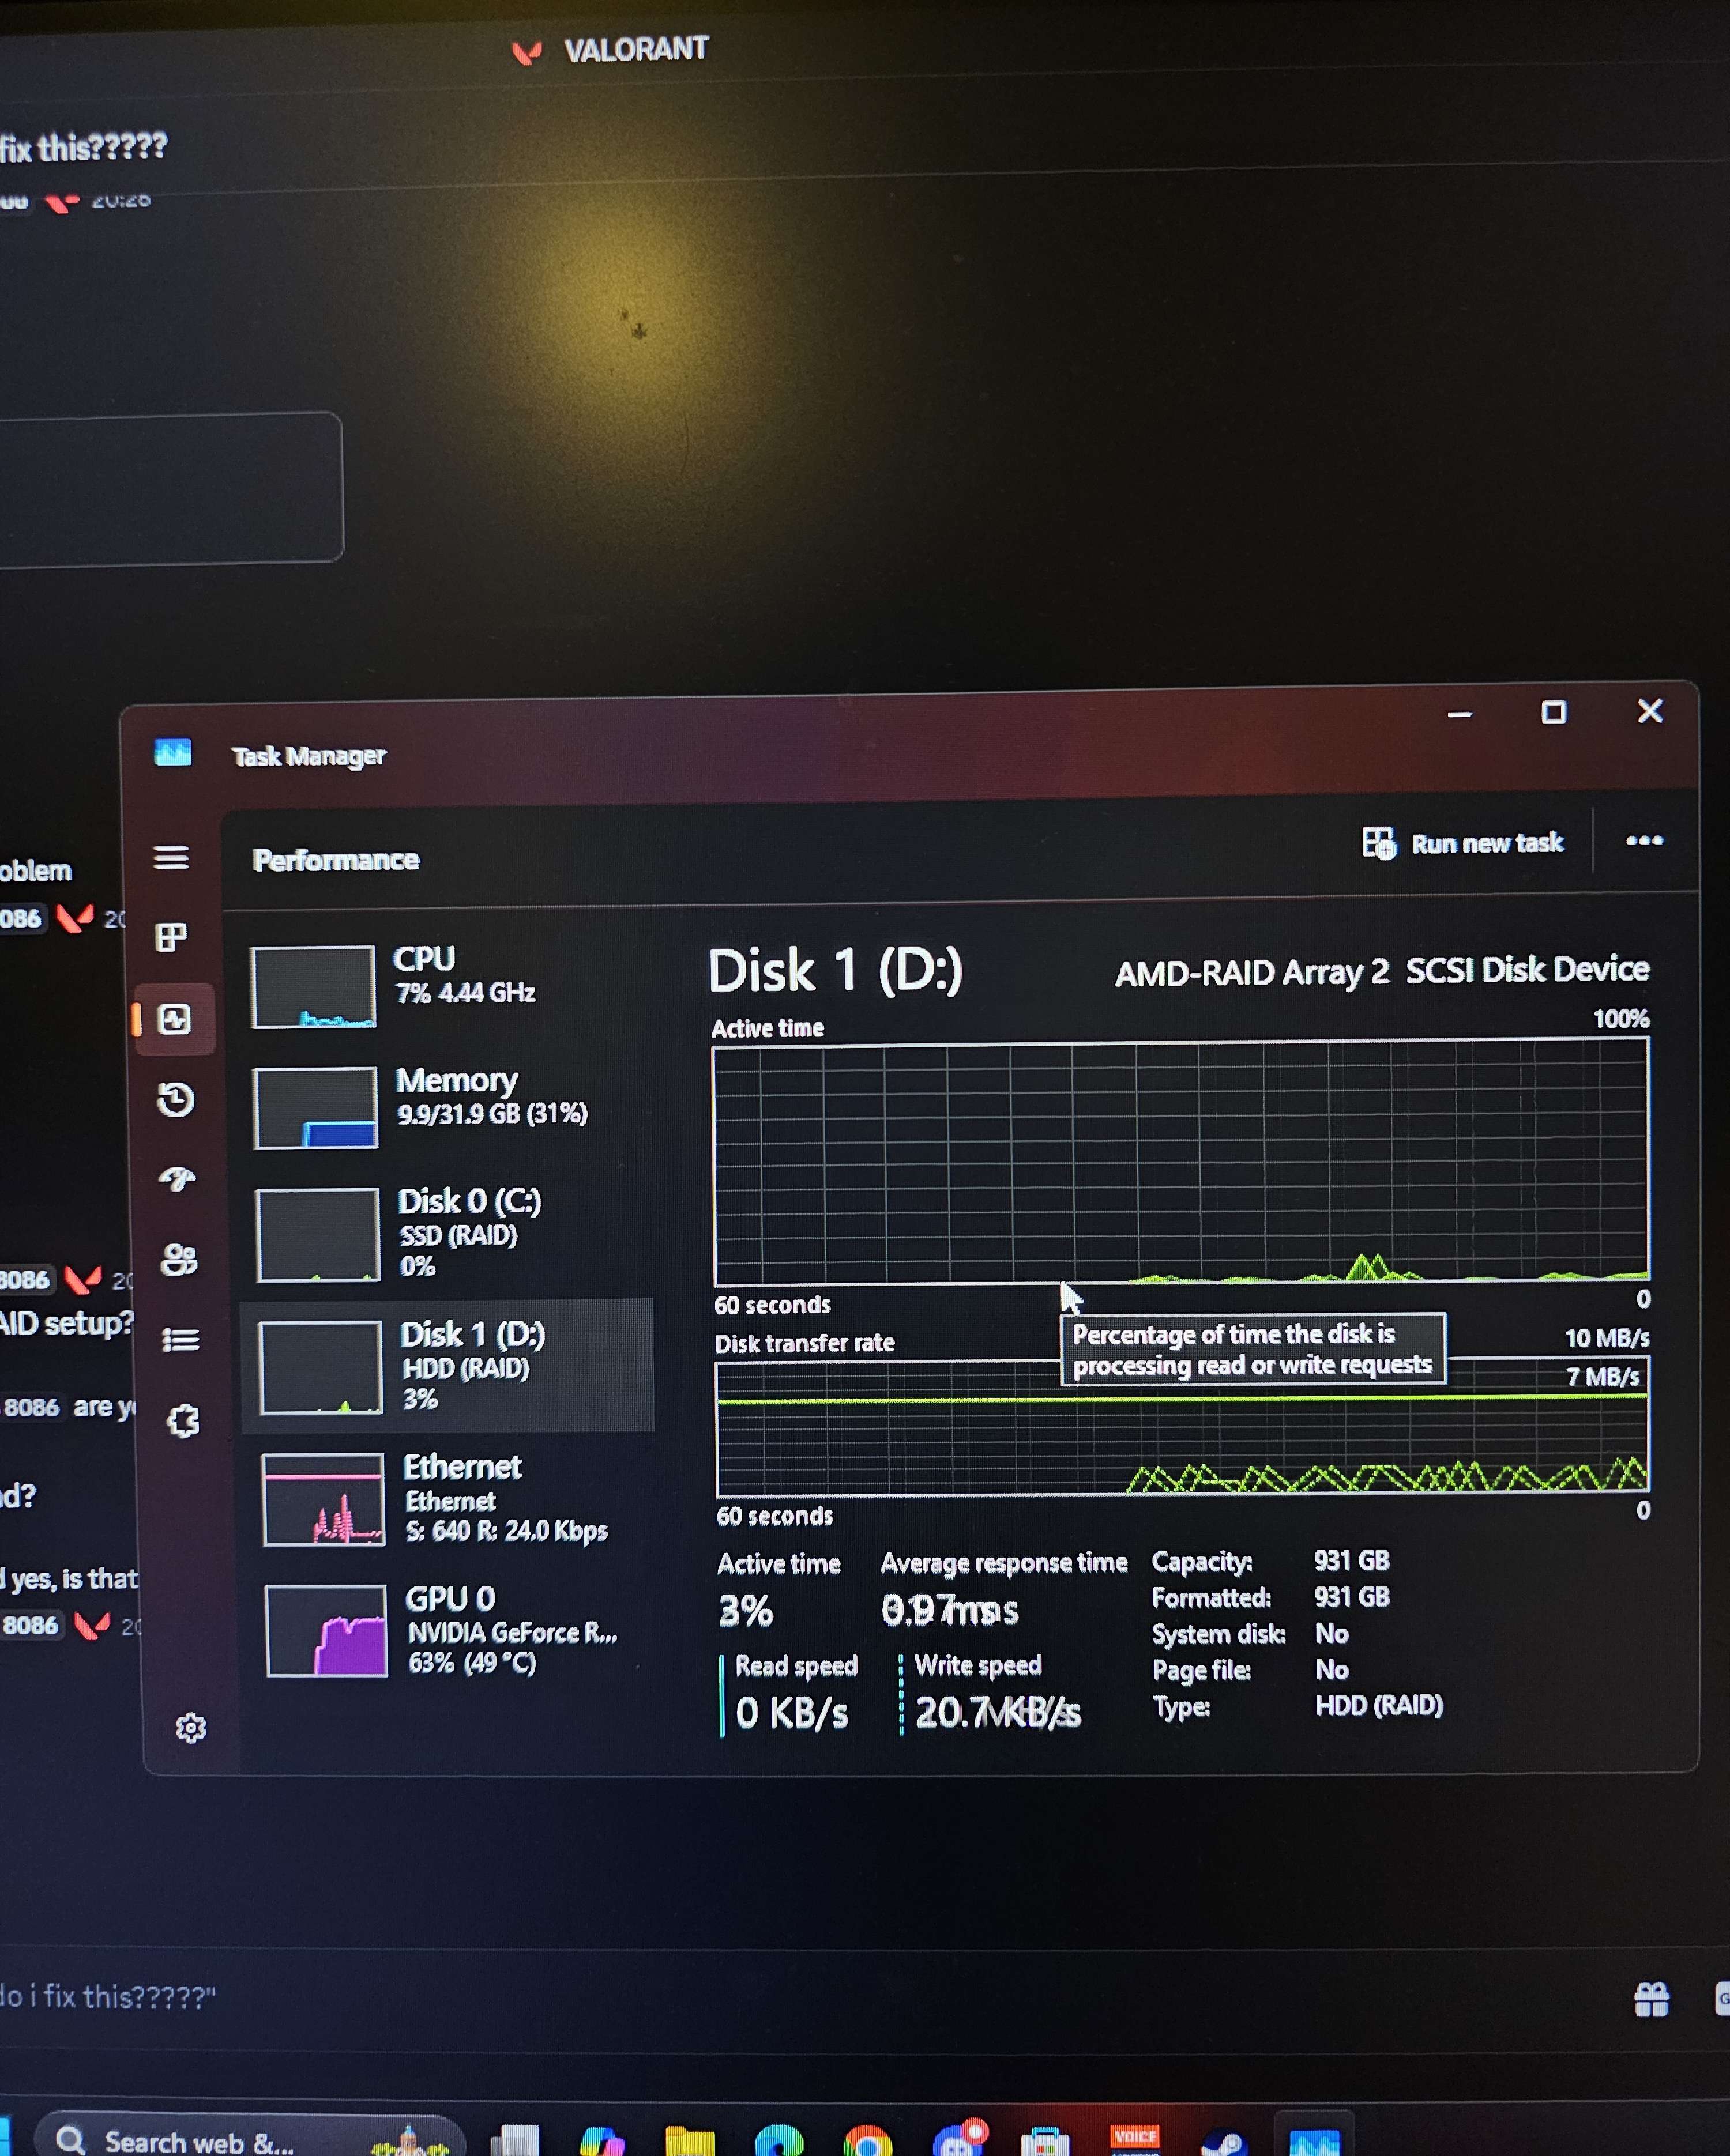Open Steam from the taskbar
1730x2156 pixels.
1224,2142
